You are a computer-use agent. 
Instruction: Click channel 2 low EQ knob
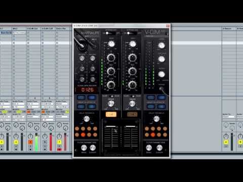133,84
